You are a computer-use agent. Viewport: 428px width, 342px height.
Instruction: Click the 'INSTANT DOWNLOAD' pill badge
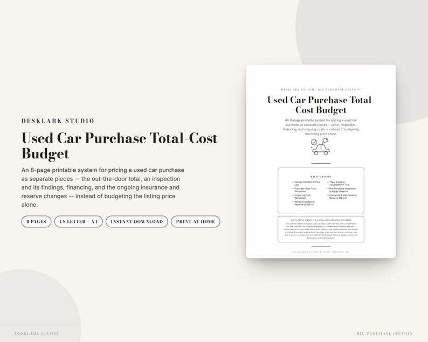point(137,221)
